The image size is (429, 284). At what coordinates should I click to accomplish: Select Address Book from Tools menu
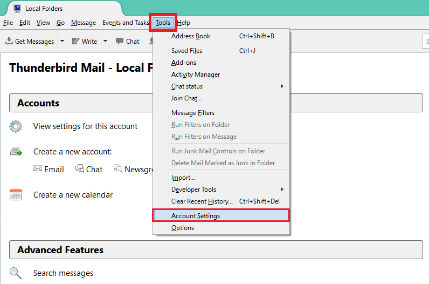coord(221,36)
